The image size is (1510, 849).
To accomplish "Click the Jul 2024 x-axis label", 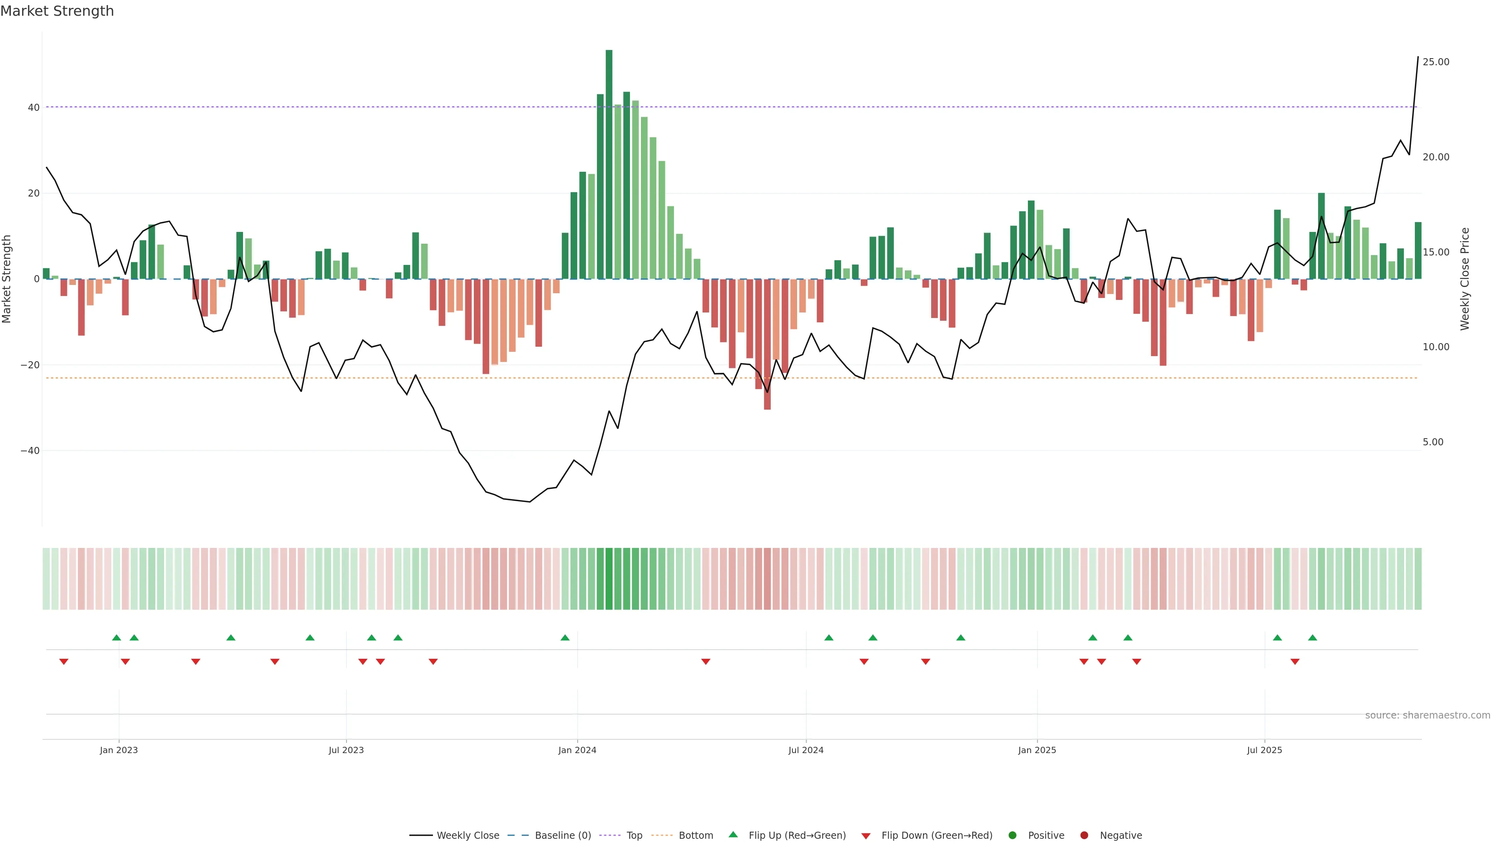I will (x=805, y=750).
